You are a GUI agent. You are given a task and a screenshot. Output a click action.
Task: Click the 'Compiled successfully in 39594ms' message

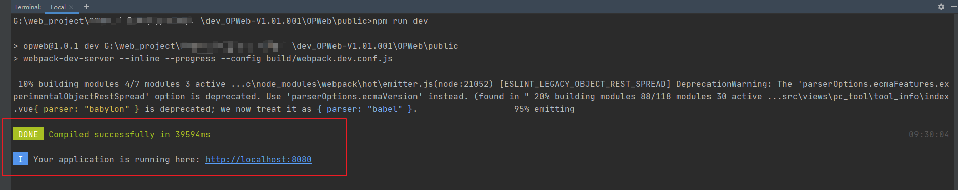[129, 134]
